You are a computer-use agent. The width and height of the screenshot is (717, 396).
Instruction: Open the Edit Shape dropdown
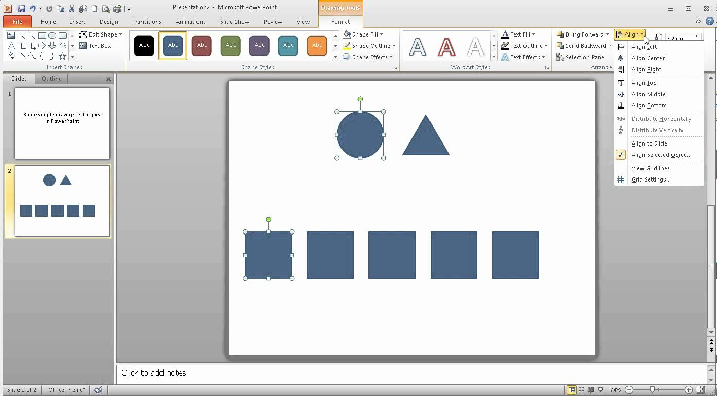click(x=101, y=34)
